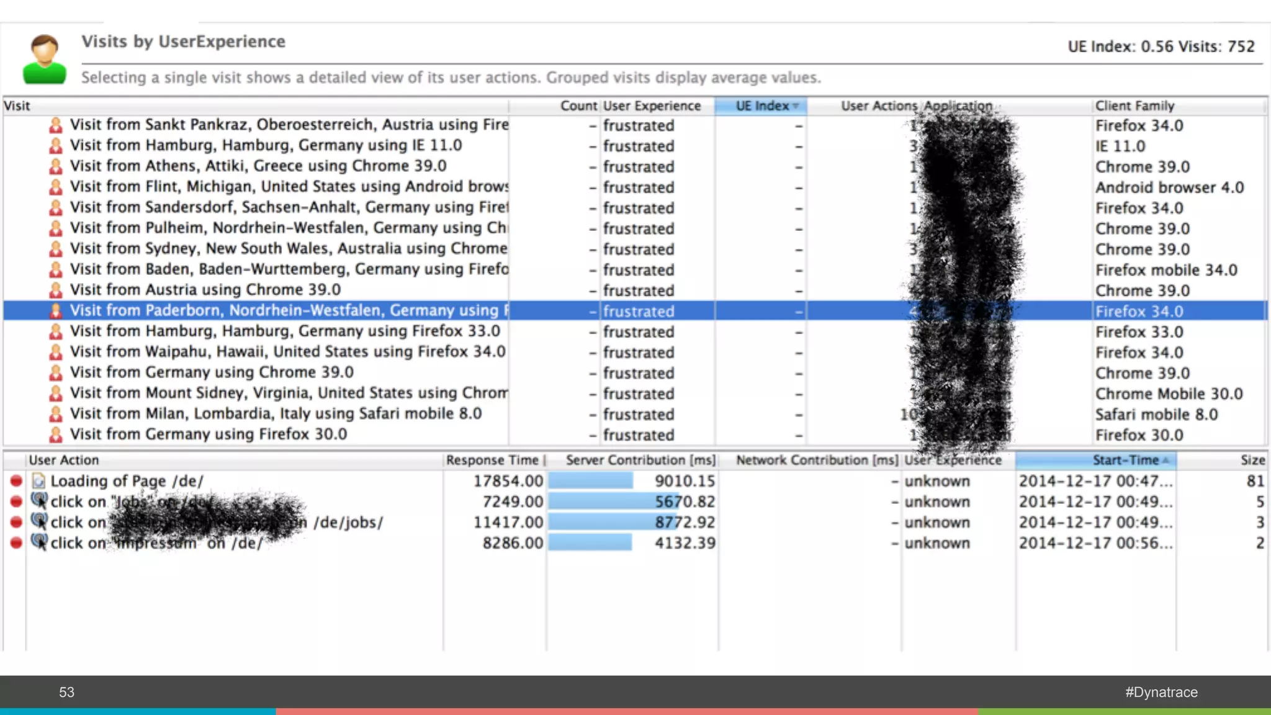This screenshot has height=715, width=1271.
Task: Click user icon for Athens, Greece visit
Action: 56,166
